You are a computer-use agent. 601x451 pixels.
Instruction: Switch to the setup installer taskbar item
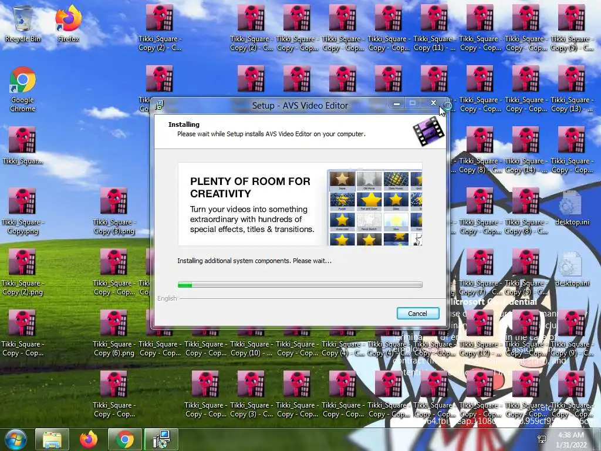[x=161, y=439]
